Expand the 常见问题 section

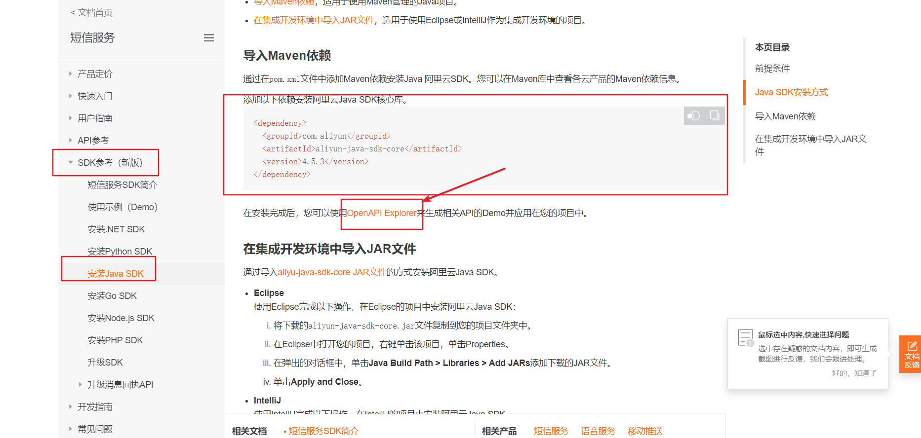95,429
